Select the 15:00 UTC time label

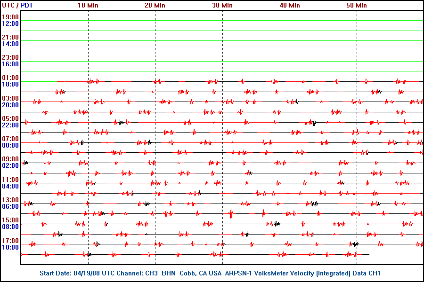pyautogui.click(x=10, y=220)
